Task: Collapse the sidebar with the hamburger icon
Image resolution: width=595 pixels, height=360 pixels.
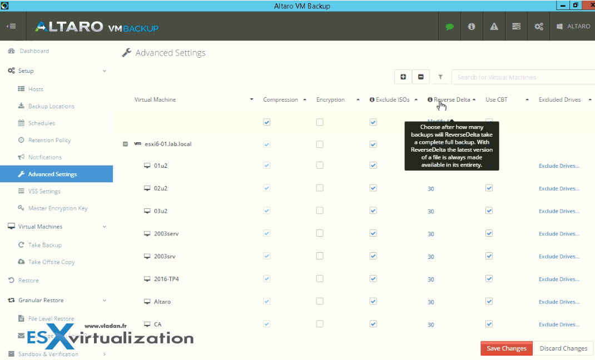Action: pos(11,26)
